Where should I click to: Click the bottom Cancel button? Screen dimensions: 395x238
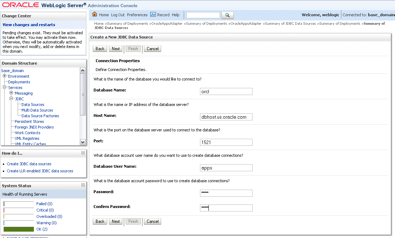point(152,221)
